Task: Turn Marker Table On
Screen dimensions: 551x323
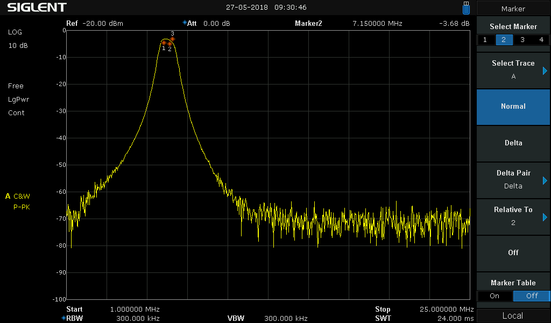Action: coord(495,296)
